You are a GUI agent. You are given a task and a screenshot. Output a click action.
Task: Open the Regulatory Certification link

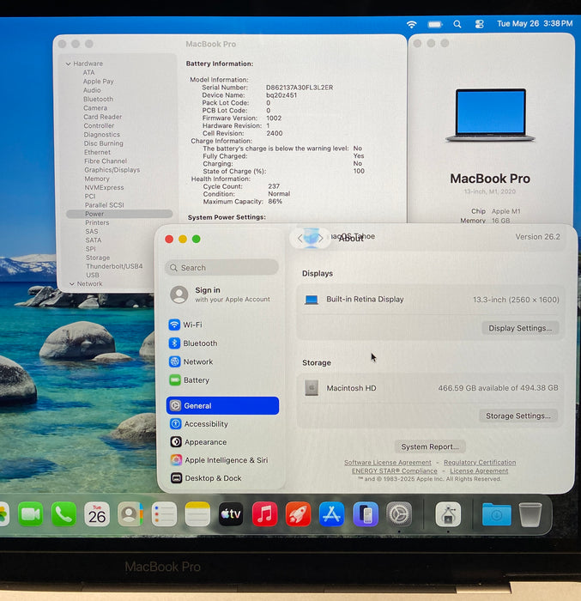coord(480,463)
